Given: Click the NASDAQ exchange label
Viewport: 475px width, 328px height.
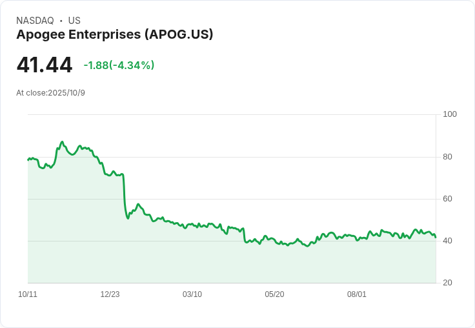Looking at the screenshot, I should 35,21.
